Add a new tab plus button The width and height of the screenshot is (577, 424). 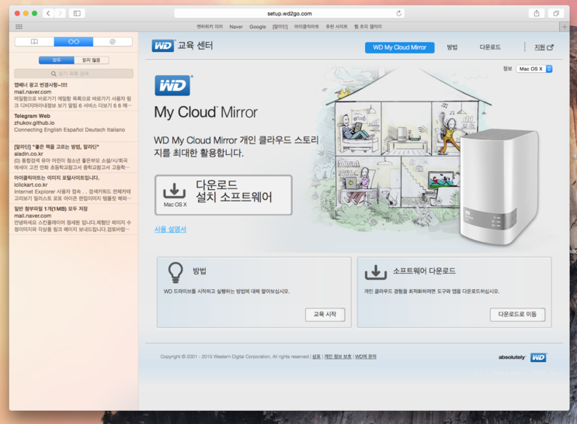point(565,26)
